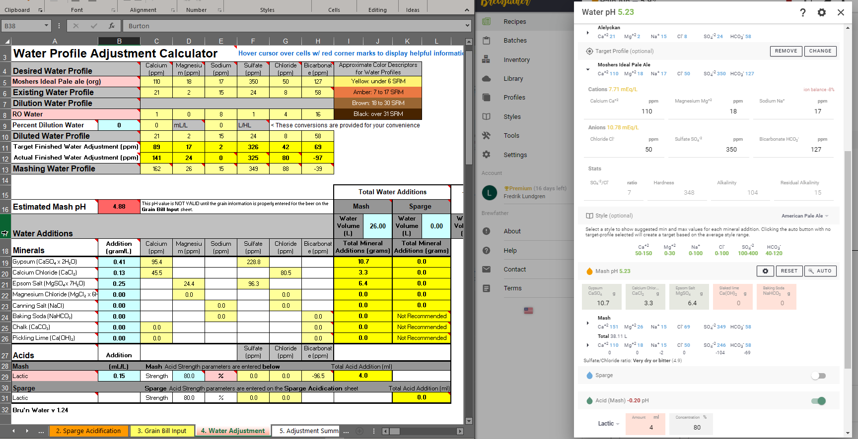Click the Excel formula confirm checkmark icon
Image resolution: width=858 pixels, height=439 pixels.
pos(94,26)
